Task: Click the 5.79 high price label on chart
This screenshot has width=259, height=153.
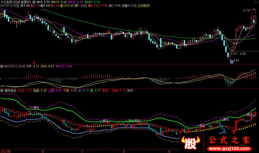Action: pyautogui.click(x=246, y=10)
